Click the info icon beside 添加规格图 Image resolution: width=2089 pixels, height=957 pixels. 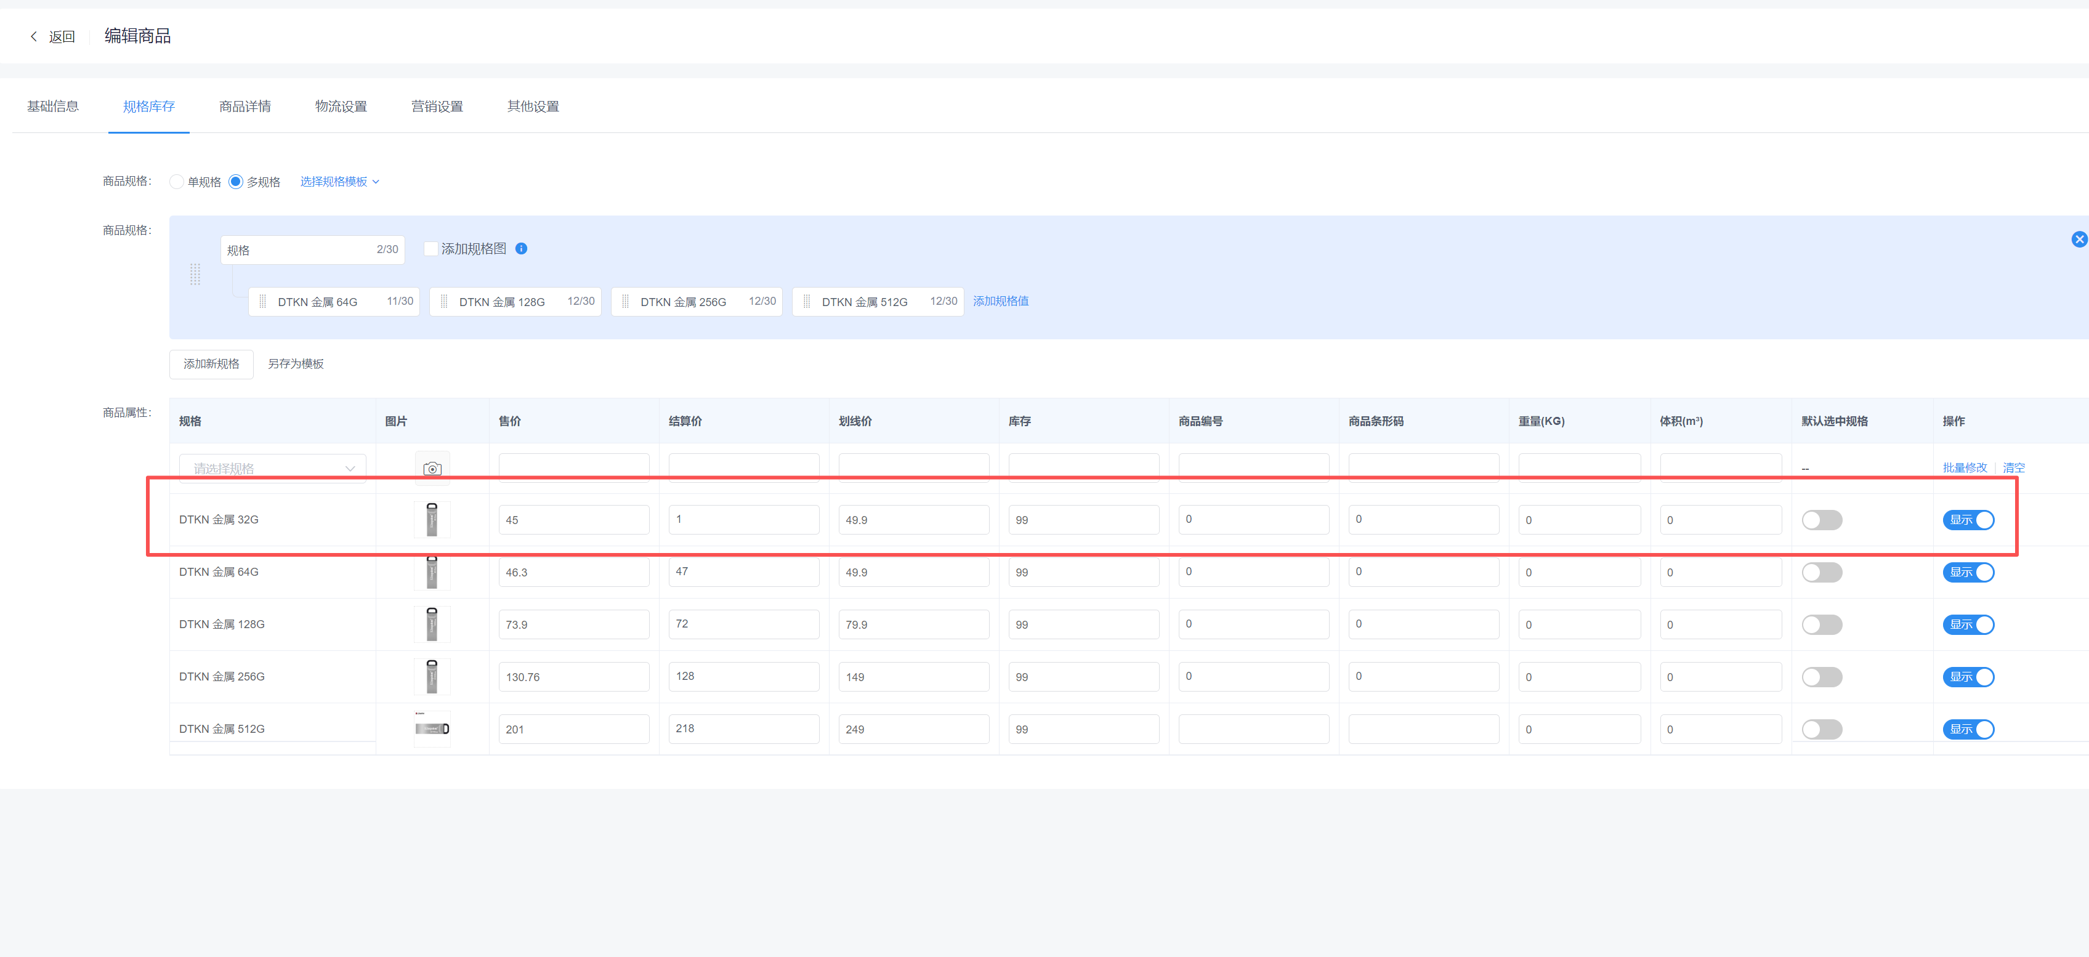[522, 249]
